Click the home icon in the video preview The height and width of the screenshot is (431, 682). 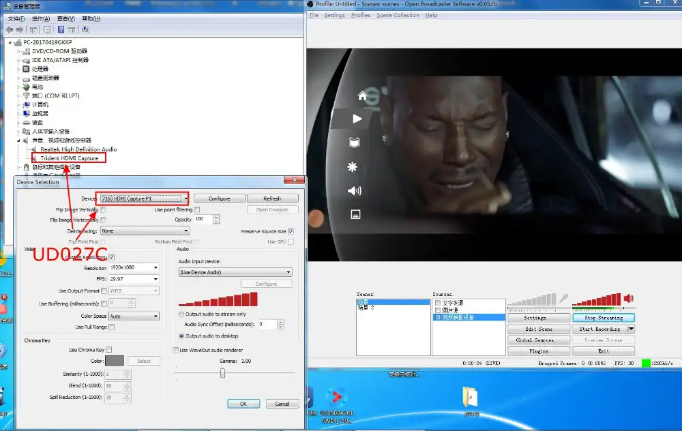(x=362, y=95)
